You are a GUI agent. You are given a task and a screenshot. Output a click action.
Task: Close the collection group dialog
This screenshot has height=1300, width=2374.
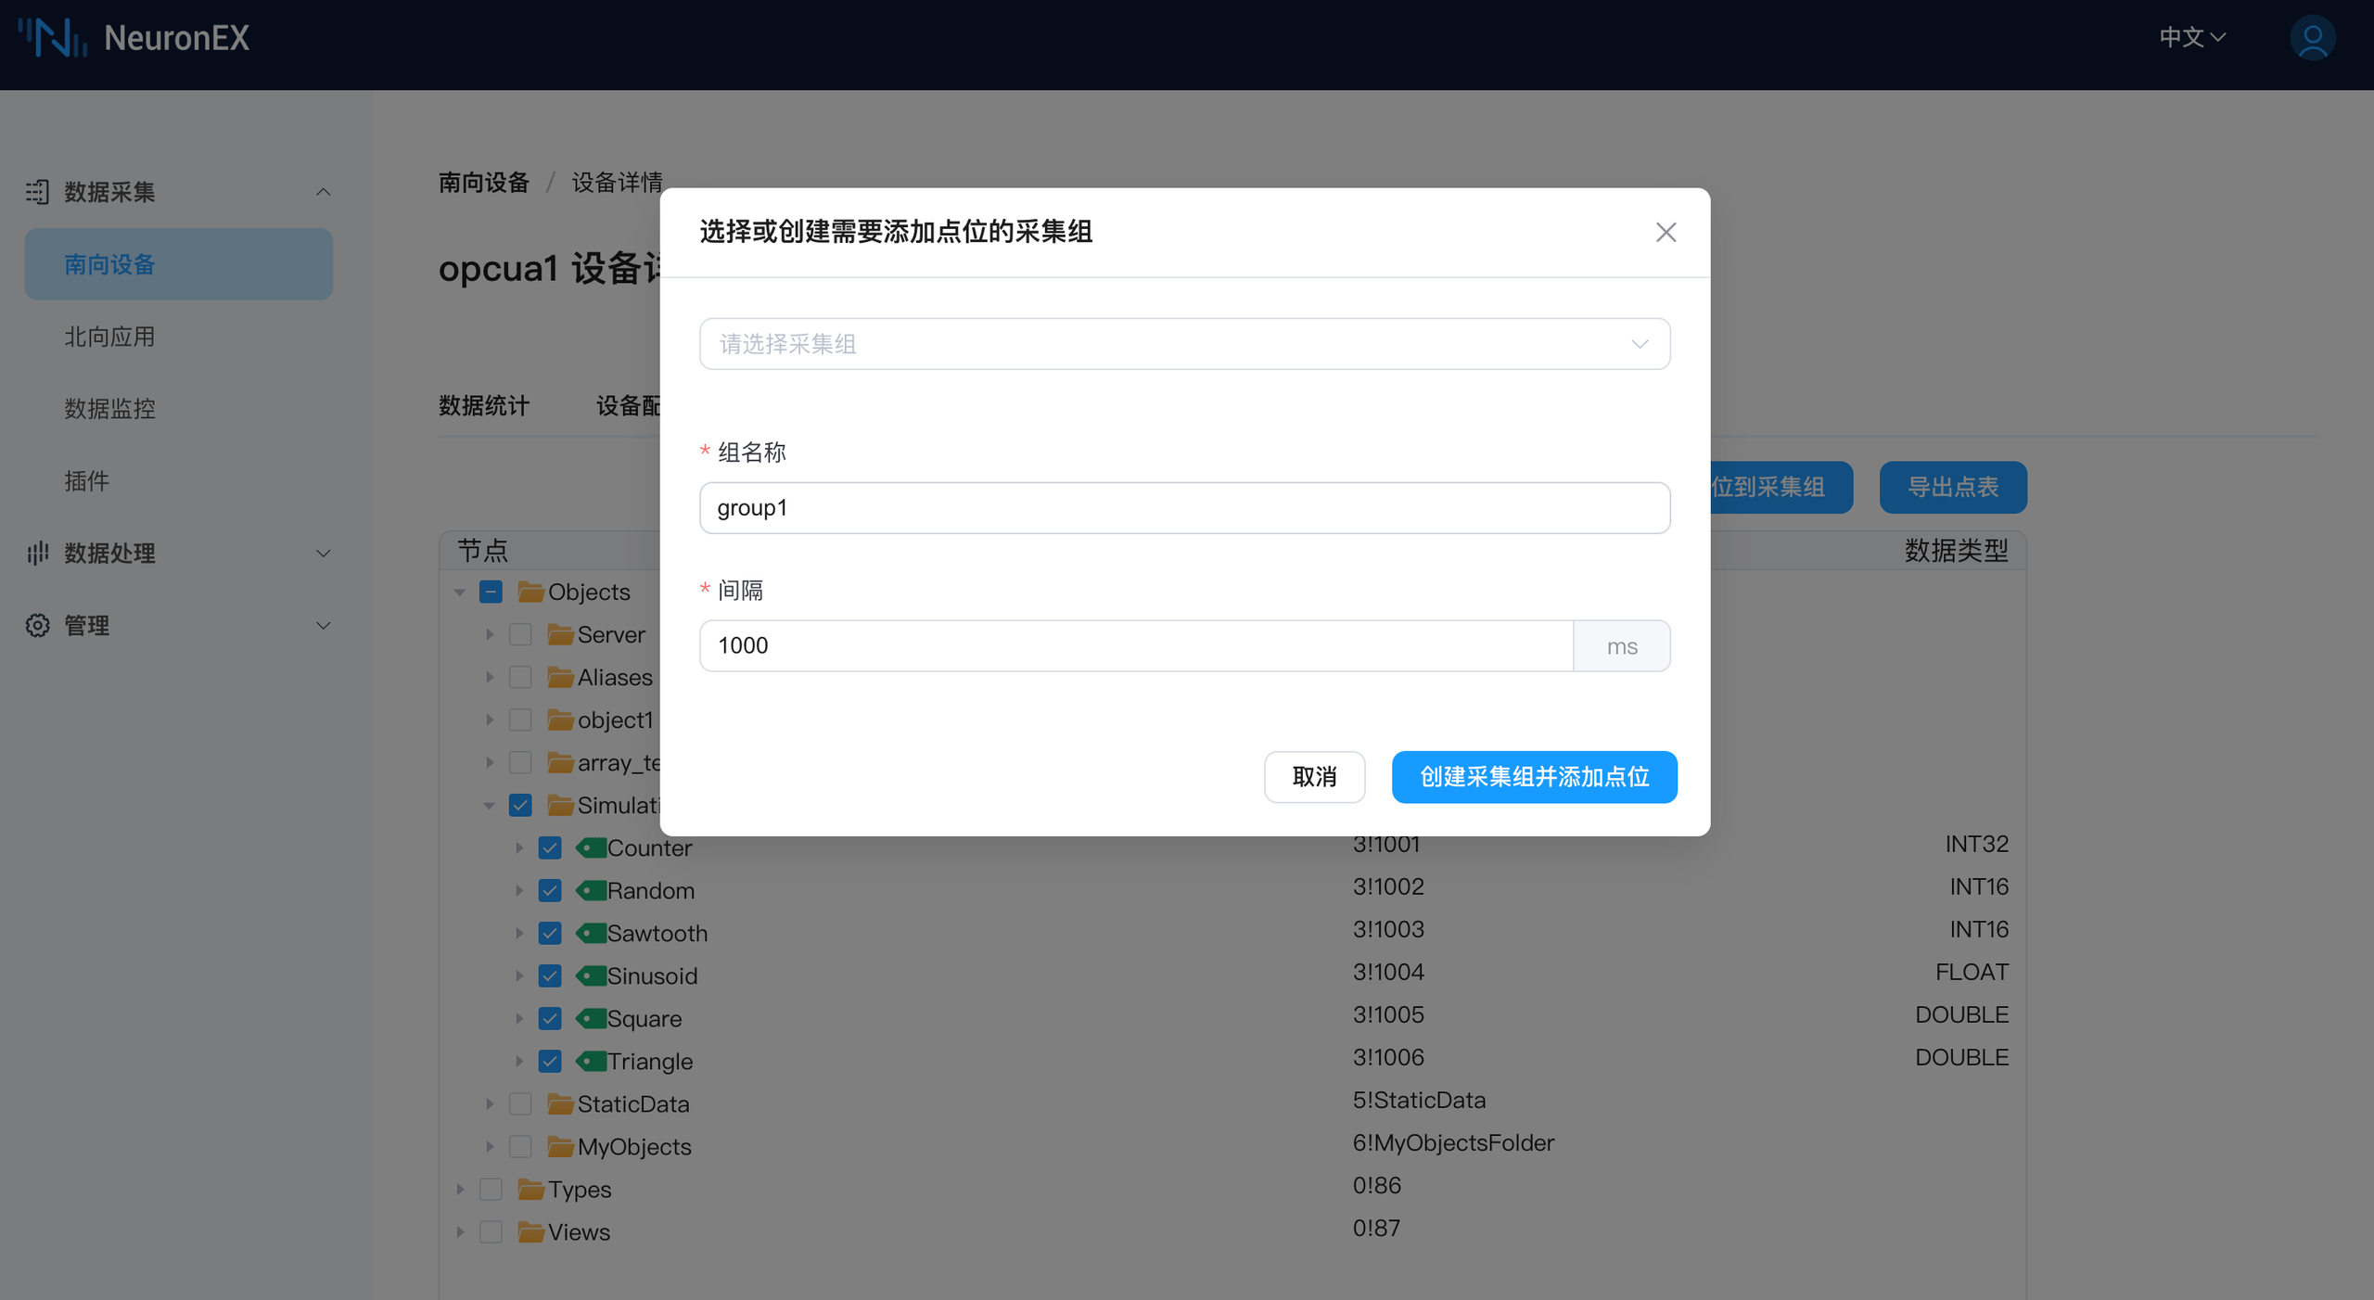pos(1666,232)
